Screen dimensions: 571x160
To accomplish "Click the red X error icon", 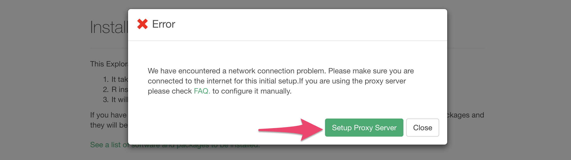I will 142,24.
